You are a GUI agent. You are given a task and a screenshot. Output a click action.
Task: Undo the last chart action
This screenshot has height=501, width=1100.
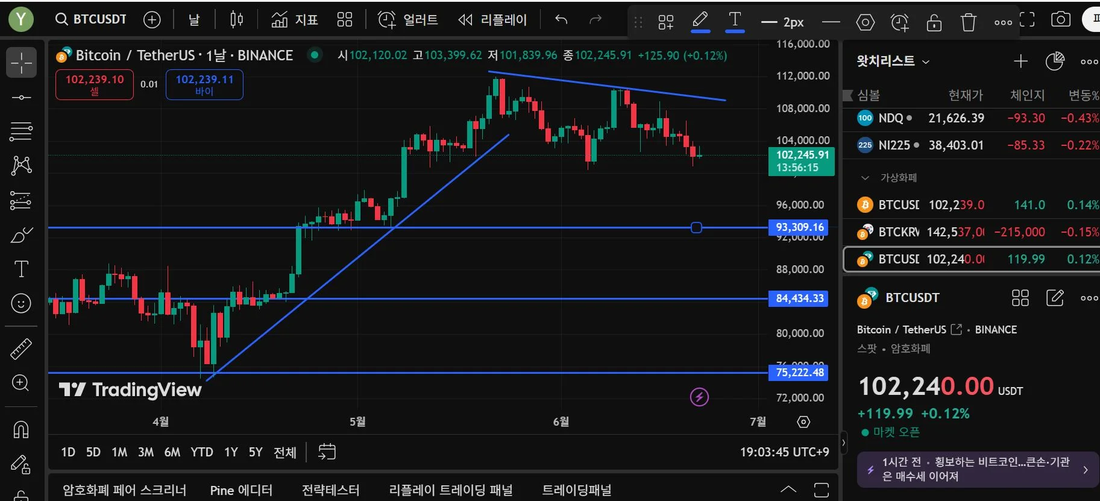(x=561, y=20)
